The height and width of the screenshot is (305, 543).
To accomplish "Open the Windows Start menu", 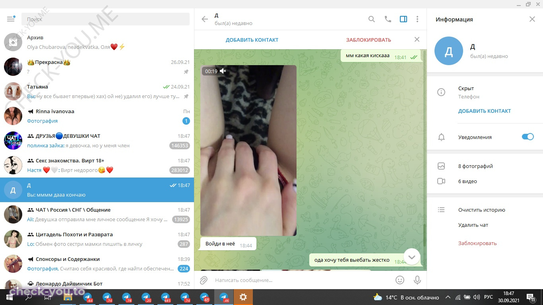I will (x=10, y=297).
